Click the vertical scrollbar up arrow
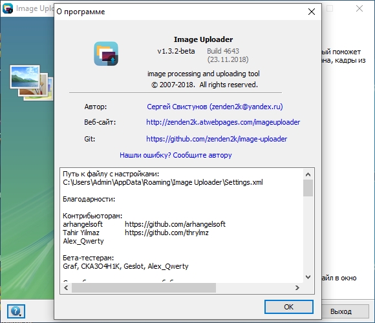The height and width of the screenshot is (323, 375). coord(308,174)
